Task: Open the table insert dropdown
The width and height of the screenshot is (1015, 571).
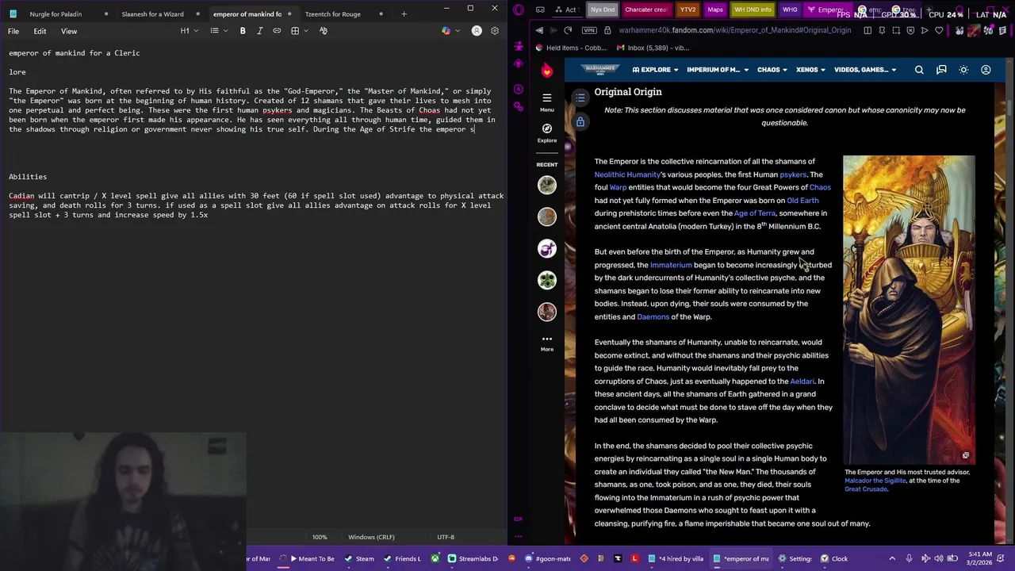Action: point(299,31)
